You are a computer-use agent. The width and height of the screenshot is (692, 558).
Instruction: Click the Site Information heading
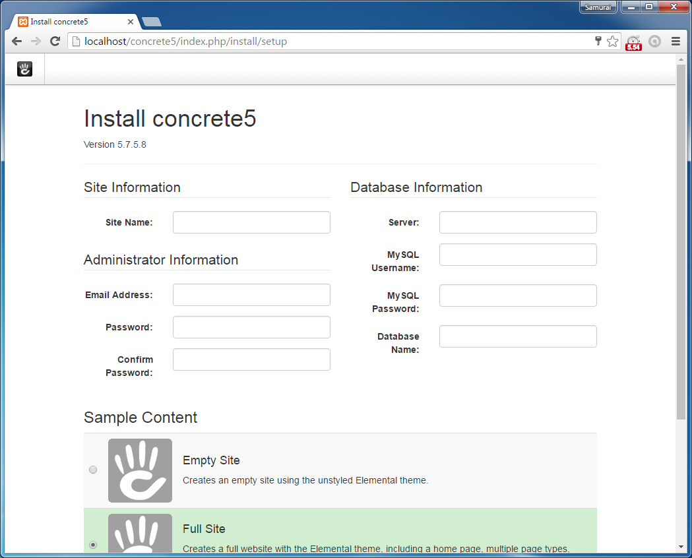click(x=132, y=187)
